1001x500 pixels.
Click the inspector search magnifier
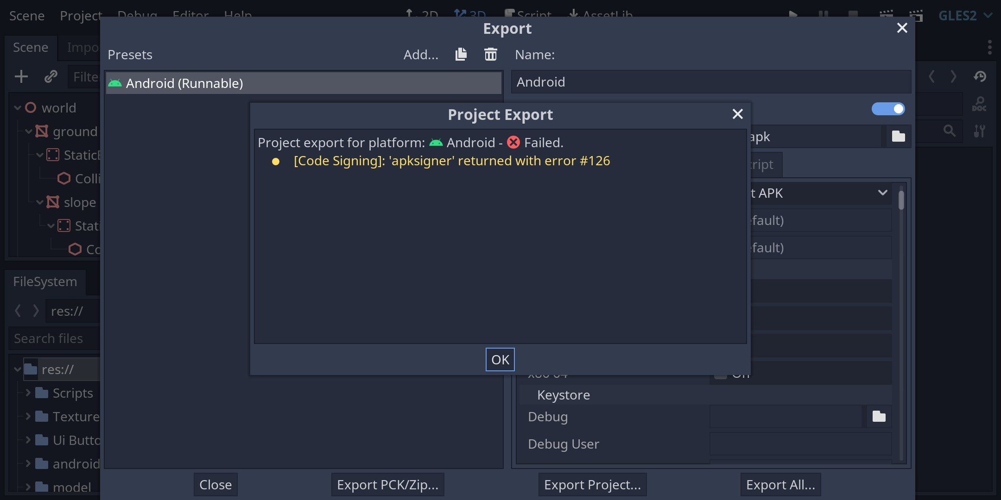(949, 131)
